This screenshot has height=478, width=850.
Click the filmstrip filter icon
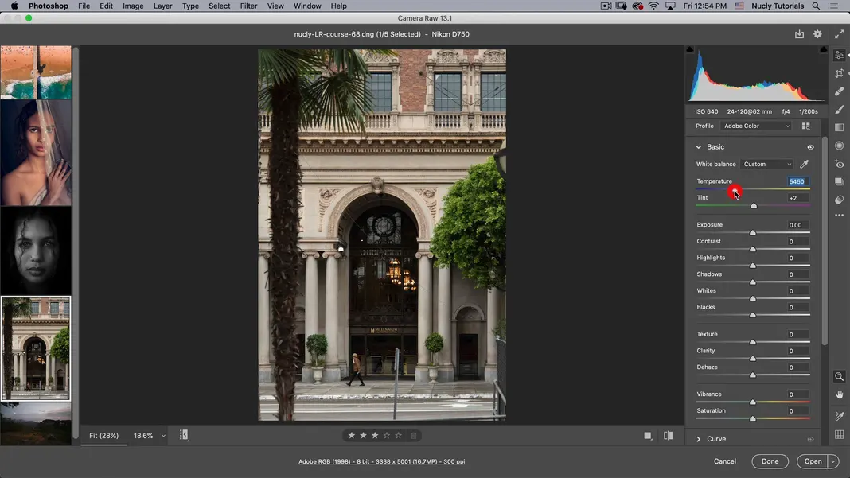[x=184, y=435]
